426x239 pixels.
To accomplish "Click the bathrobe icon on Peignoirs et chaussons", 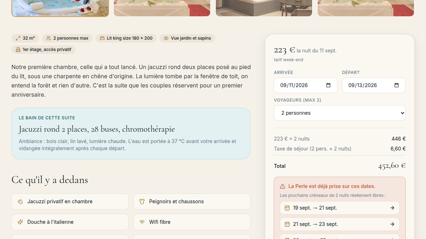I will (142, 201).
